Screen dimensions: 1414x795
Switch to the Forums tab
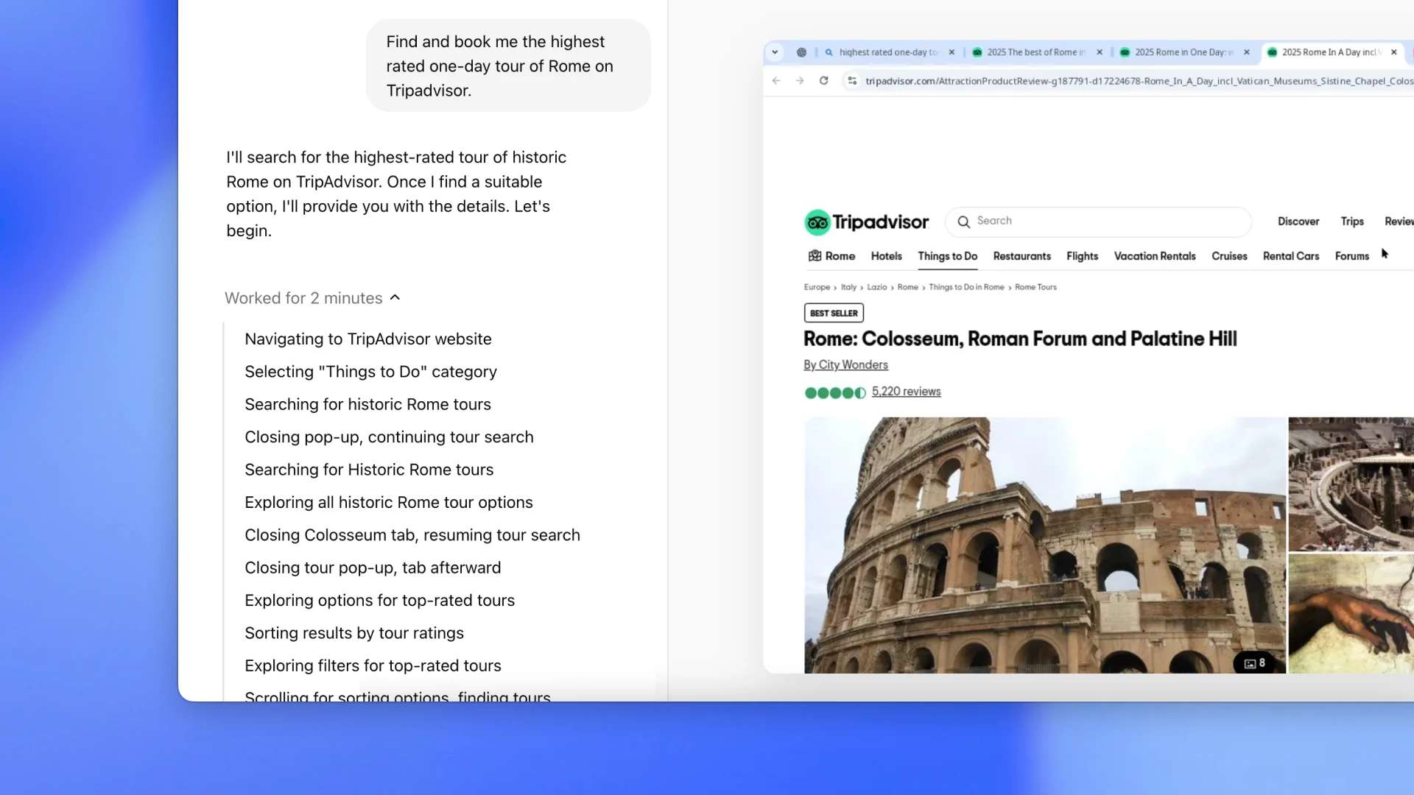pyautogui.click(x=1353, y=255)
